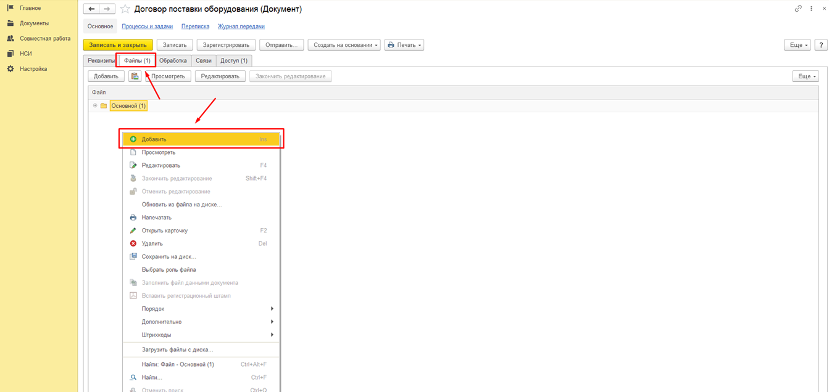The height and width of the screenshot is (392, 829).
Task: Open Печать dropdown button
Action: 404,45
